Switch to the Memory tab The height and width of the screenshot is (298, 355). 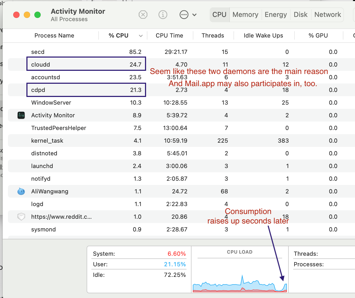point(245,15)
